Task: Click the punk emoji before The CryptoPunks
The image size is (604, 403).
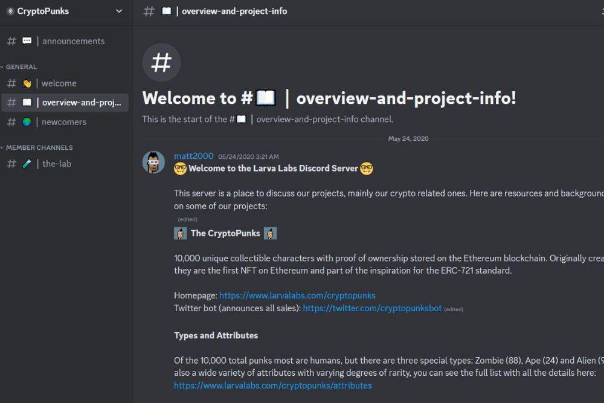Action: click(180, 233)
